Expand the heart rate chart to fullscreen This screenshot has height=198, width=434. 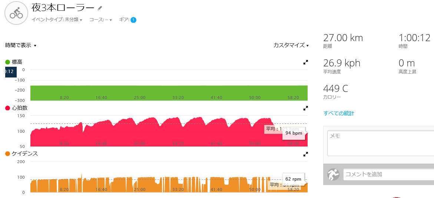click(305, 109)
